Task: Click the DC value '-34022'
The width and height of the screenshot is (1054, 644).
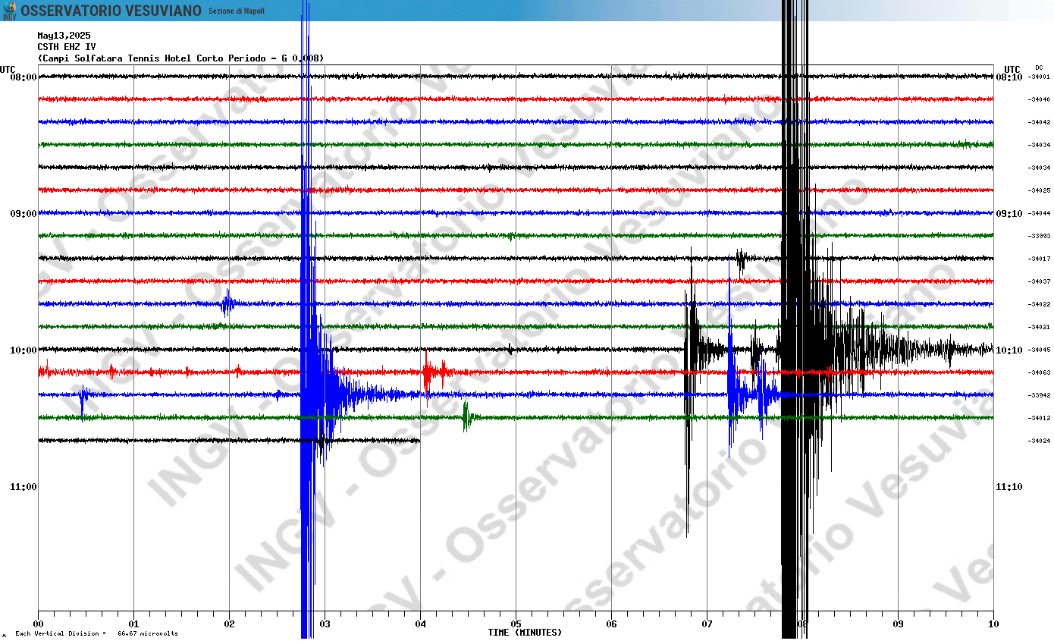Action: click(1039, 305)
